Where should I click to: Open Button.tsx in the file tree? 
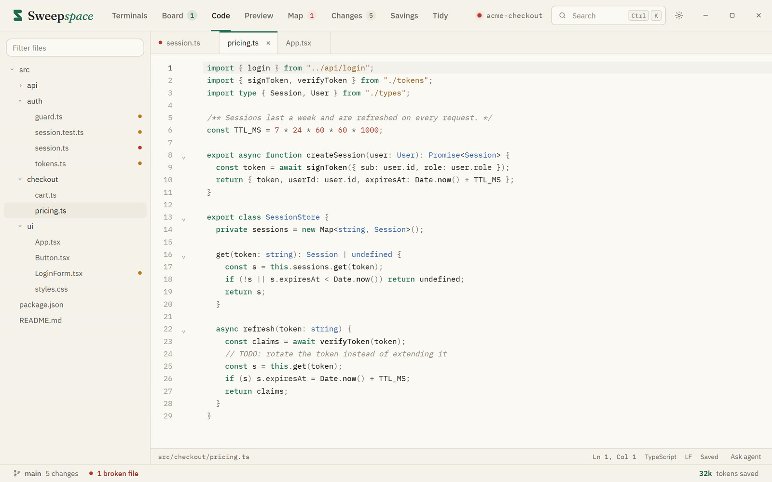[75, 257]
